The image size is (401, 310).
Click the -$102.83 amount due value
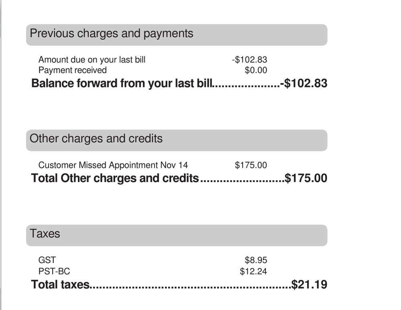tap(249, 60)
